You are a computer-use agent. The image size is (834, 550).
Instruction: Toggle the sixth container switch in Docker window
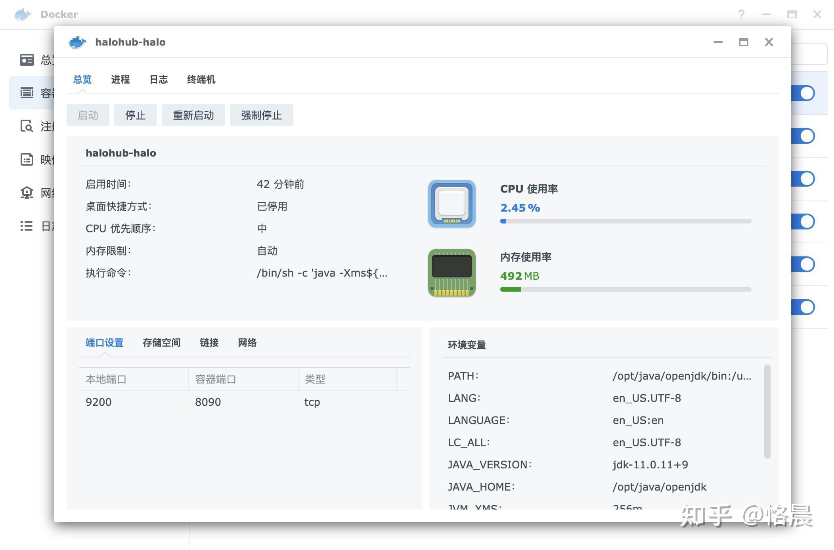click(x=803, y=307)
